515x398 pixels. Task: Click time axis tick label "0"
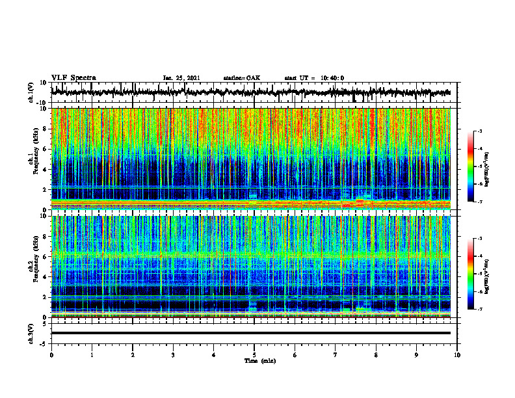coord(51,355)
